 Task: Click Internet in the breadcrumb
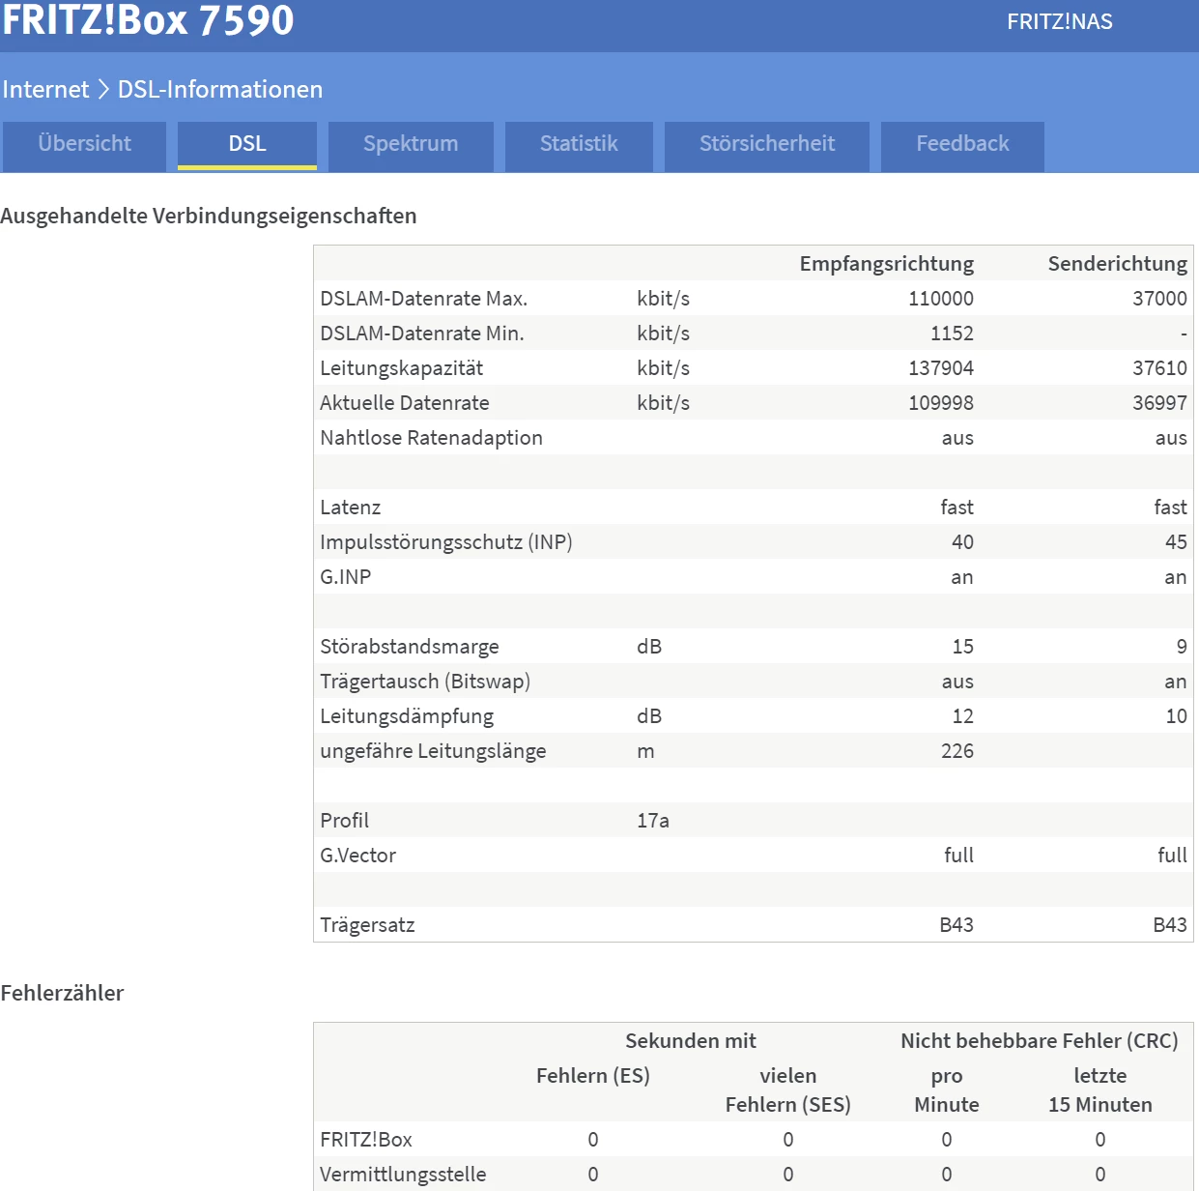[45, 89]
